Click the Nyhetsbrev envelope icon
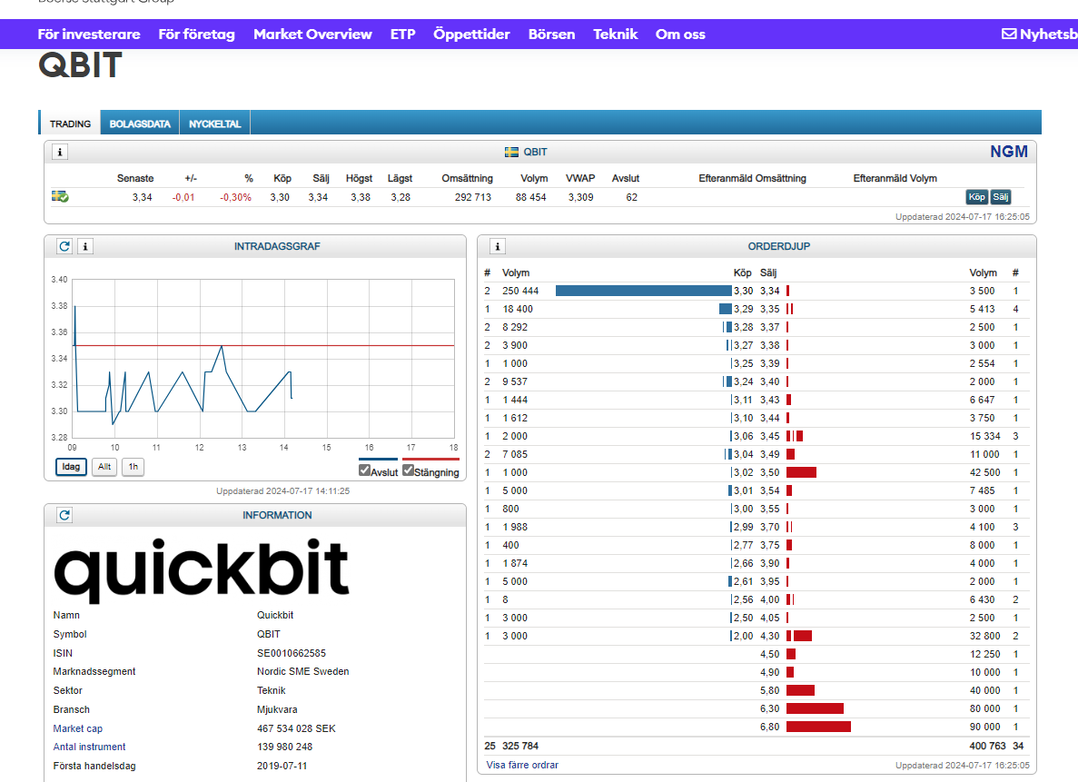Viewport: 1078px width, 782px height. point(1009,34)
